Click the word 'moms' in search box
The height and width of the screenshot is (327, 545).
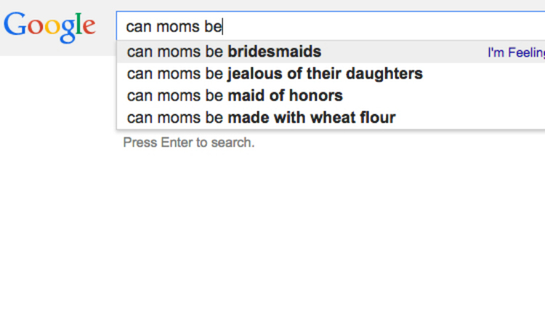177,27
